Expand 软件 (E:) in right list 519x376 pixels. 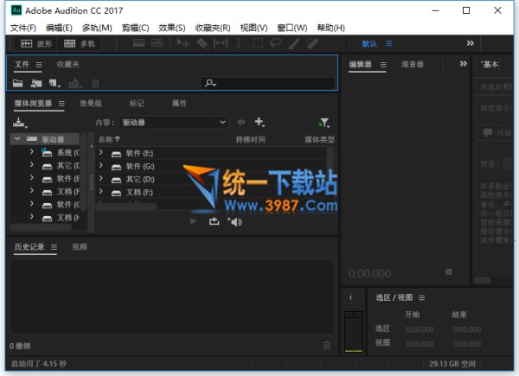point(100,153)
